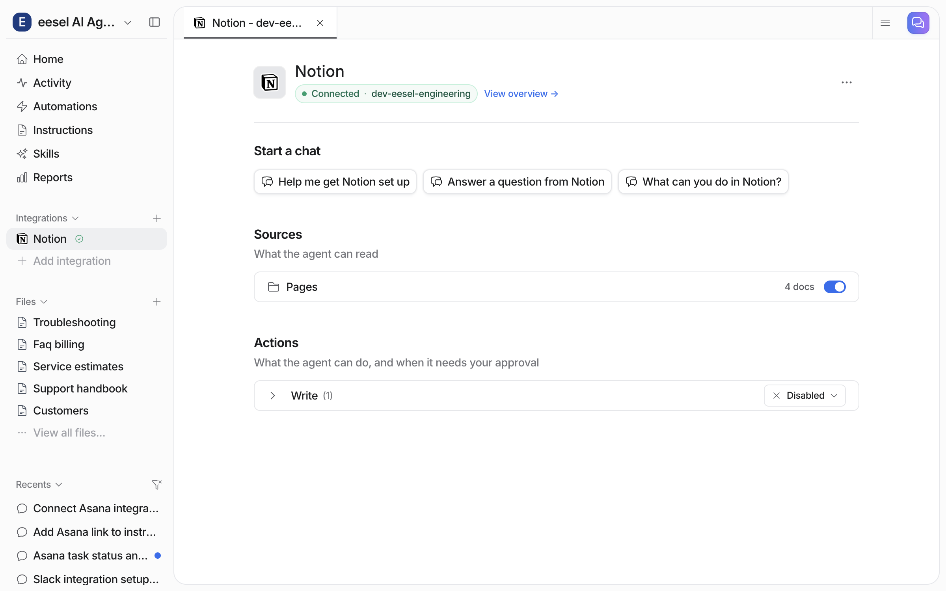Image resolution: width=946 pixels, height=591 pixels.
Task: Open the 'Asana task status an...' chat
Action: pyautogui.click(x=87, y=556)
